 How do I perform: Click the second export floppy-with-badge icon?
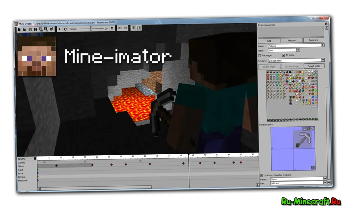(x=46, y=29)
